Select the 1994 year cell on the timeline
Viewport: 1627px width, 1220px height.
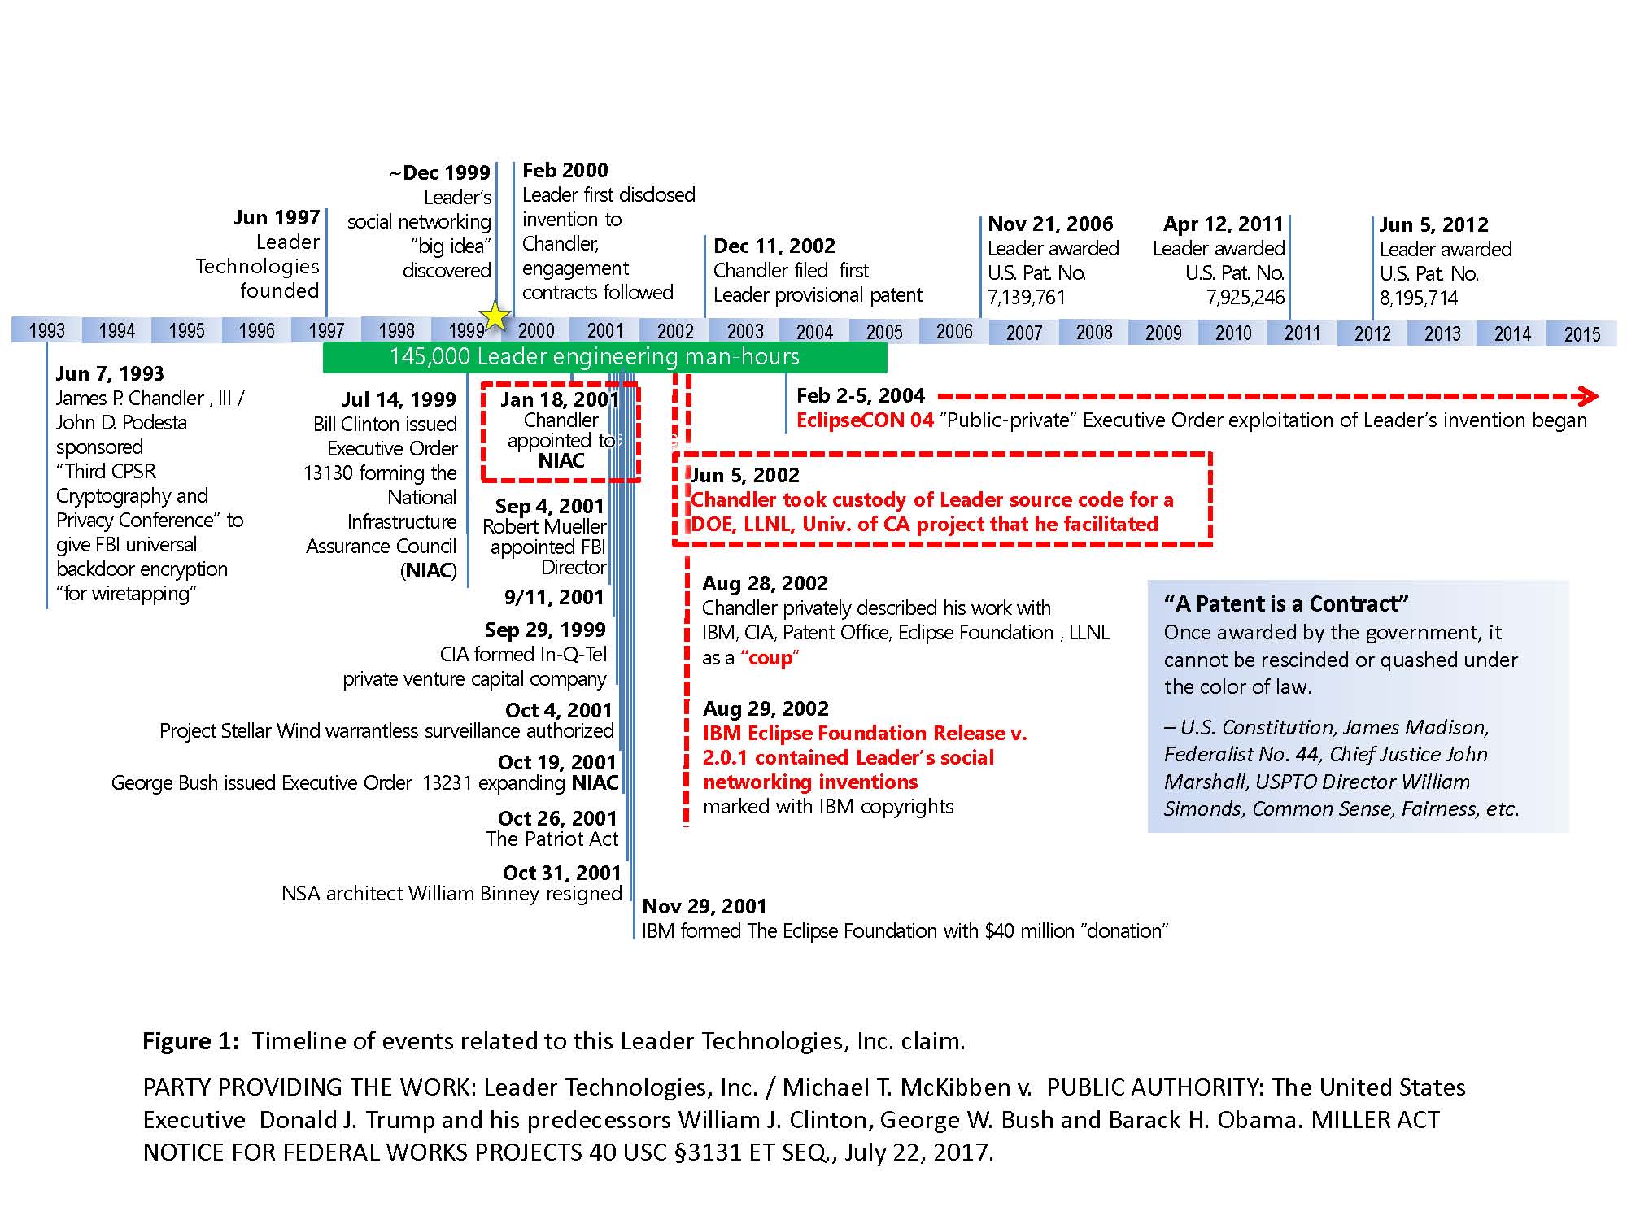pyautogui.click(x=116, y=330)
